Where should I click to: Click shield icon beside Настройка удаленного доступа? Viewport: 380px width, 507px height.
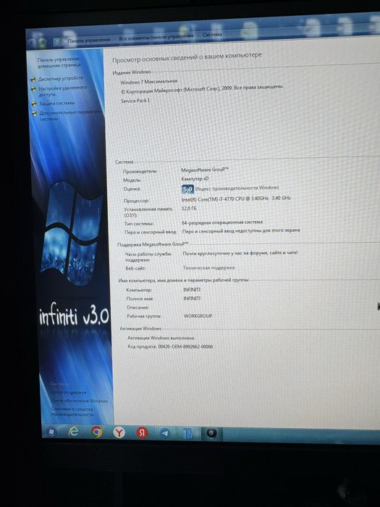33,88
